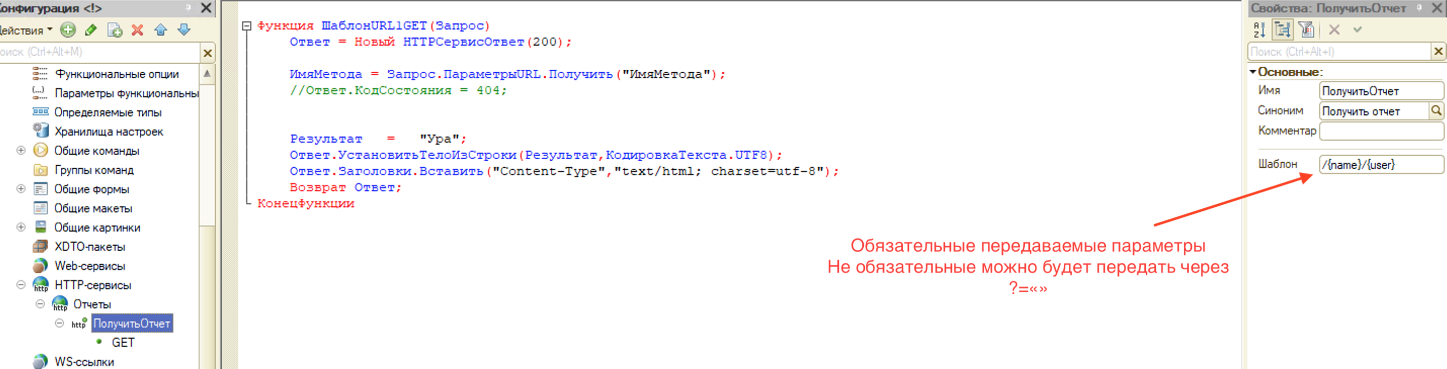Viewport: 1447px width, 369px height.
Task: Collapse the HTTP-сервисы tree node
Action: click(21, 285)
